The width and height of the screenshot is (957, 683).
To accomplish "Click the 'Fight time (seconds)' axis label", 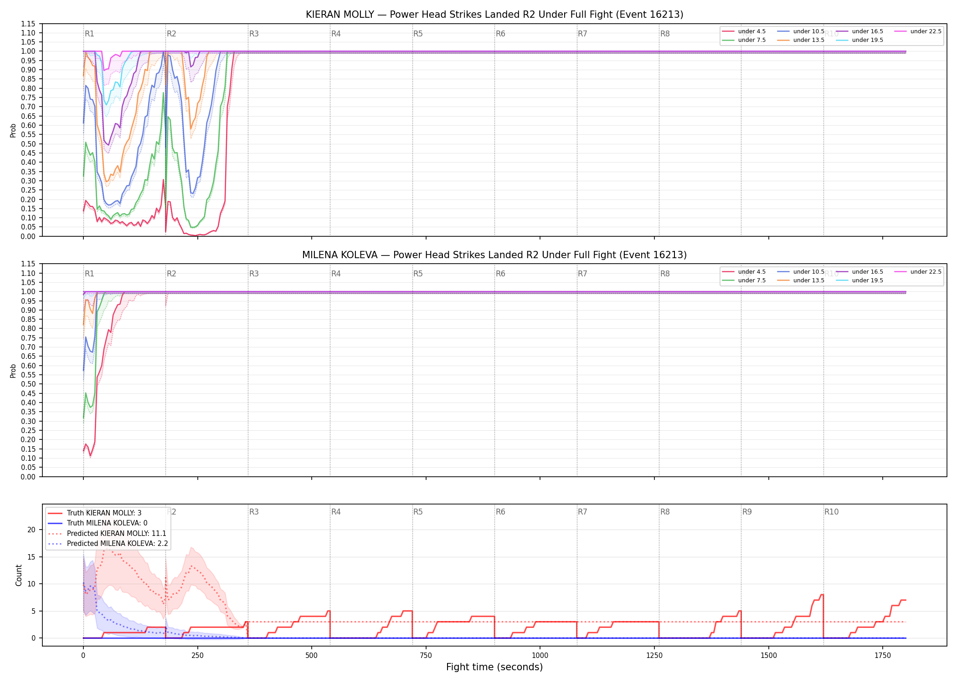I will pyautogui.click(x=494, y=667).
